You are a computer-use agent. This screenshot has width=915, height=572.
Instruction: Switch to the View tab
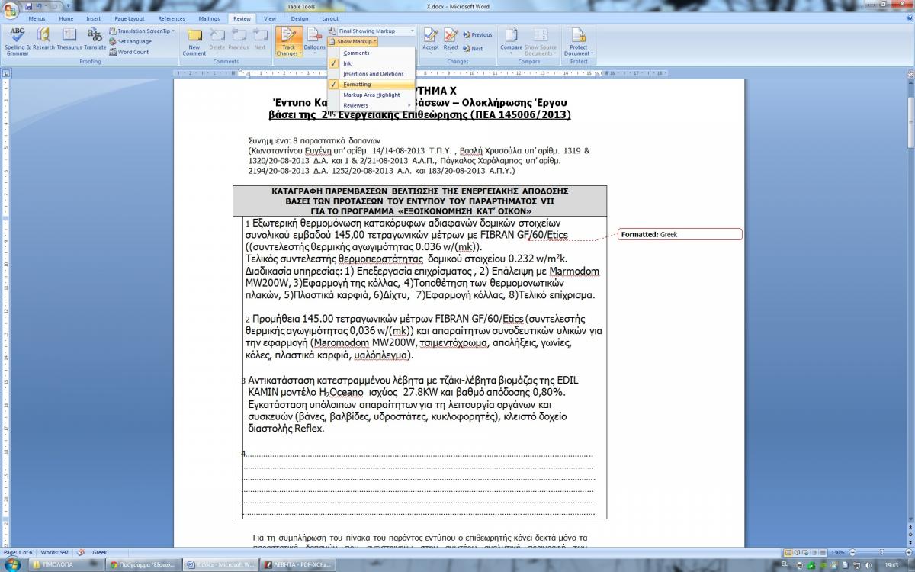[x=271, y=18]
